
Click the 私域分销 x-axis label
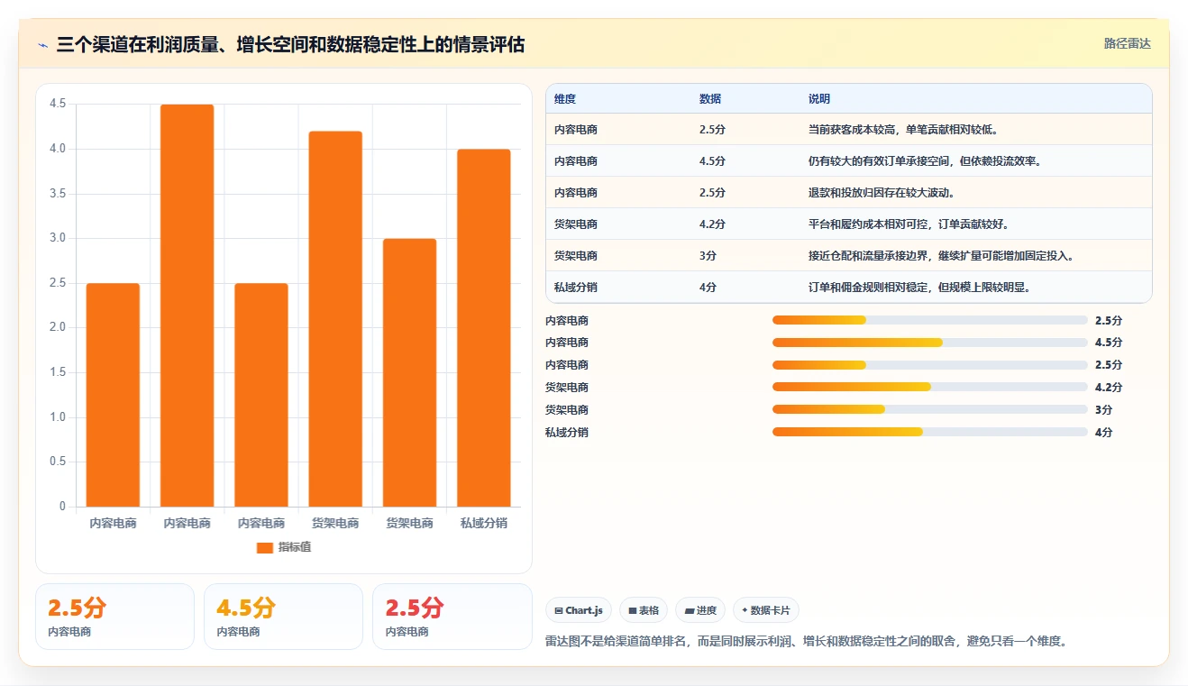tap(484, 523)
